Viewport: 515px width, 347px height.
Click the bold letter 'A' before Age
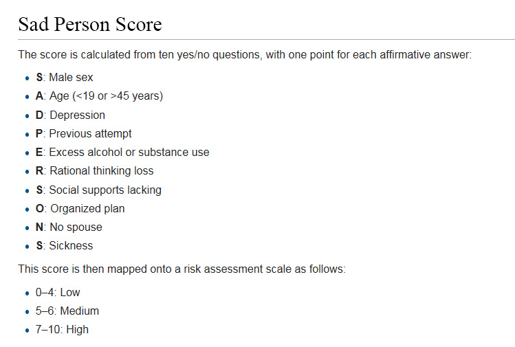pyautogui.click(x=39, y=96)
